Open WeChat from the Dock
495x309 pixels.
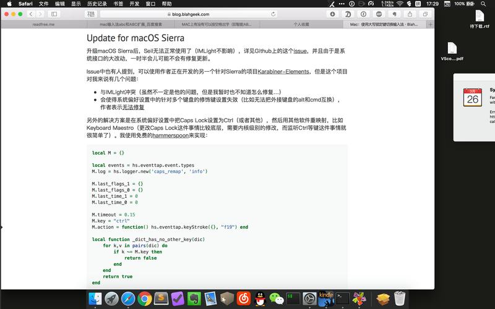(277, 298)
